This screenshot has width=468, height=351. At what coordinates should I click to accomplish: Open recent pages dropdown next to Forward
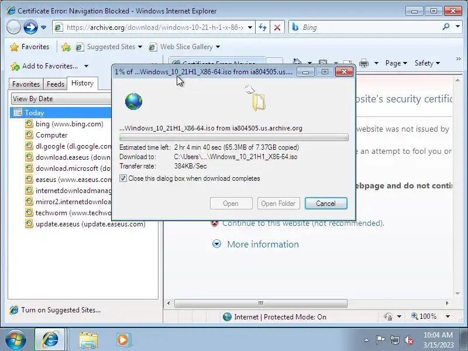43,27
